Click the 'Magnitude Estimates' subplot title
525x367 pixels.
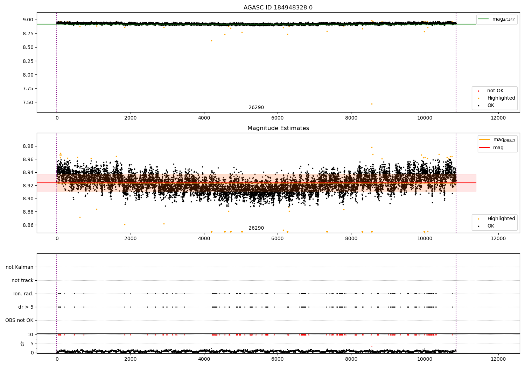click(278, 128)
